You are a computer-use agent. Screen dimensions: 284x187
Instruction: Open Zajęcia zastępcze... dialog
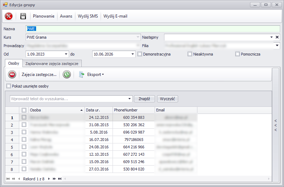[39, 75]
